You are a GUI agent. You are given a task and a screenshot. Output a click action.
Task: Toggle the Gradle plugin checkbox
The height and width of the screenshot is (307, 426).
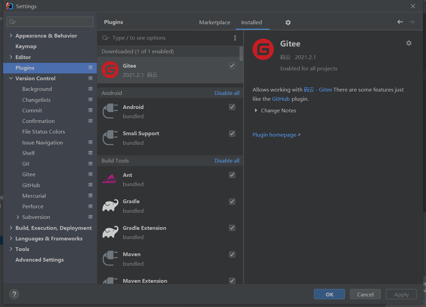(232, 201)
